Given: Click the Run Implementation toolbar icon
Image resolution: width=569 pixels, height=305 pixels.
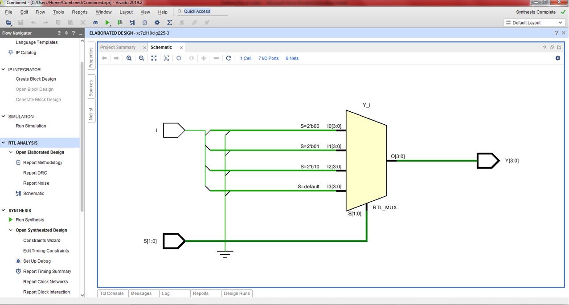Looking at the screenshot, I should coord(132,22).
